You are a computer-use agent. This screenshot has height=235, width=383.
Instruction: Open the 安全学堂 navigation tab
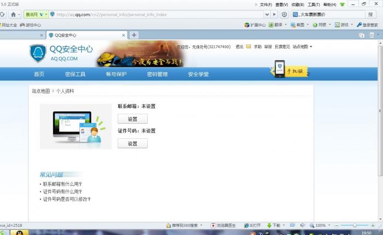pyautogui.click(x=198, y=74)
